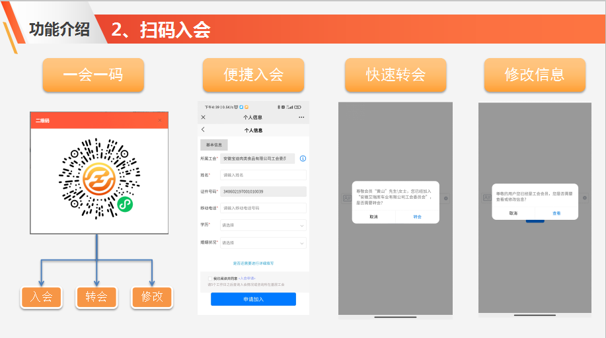Screen dimensions: 606x338
Task: Click the 修改信息 orange button
Action: [535, 75]
